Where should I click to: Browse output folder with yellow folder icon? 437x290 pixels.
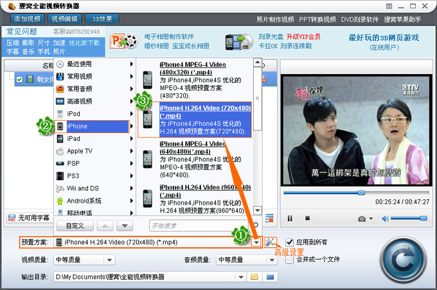click(x=254, y=277)
